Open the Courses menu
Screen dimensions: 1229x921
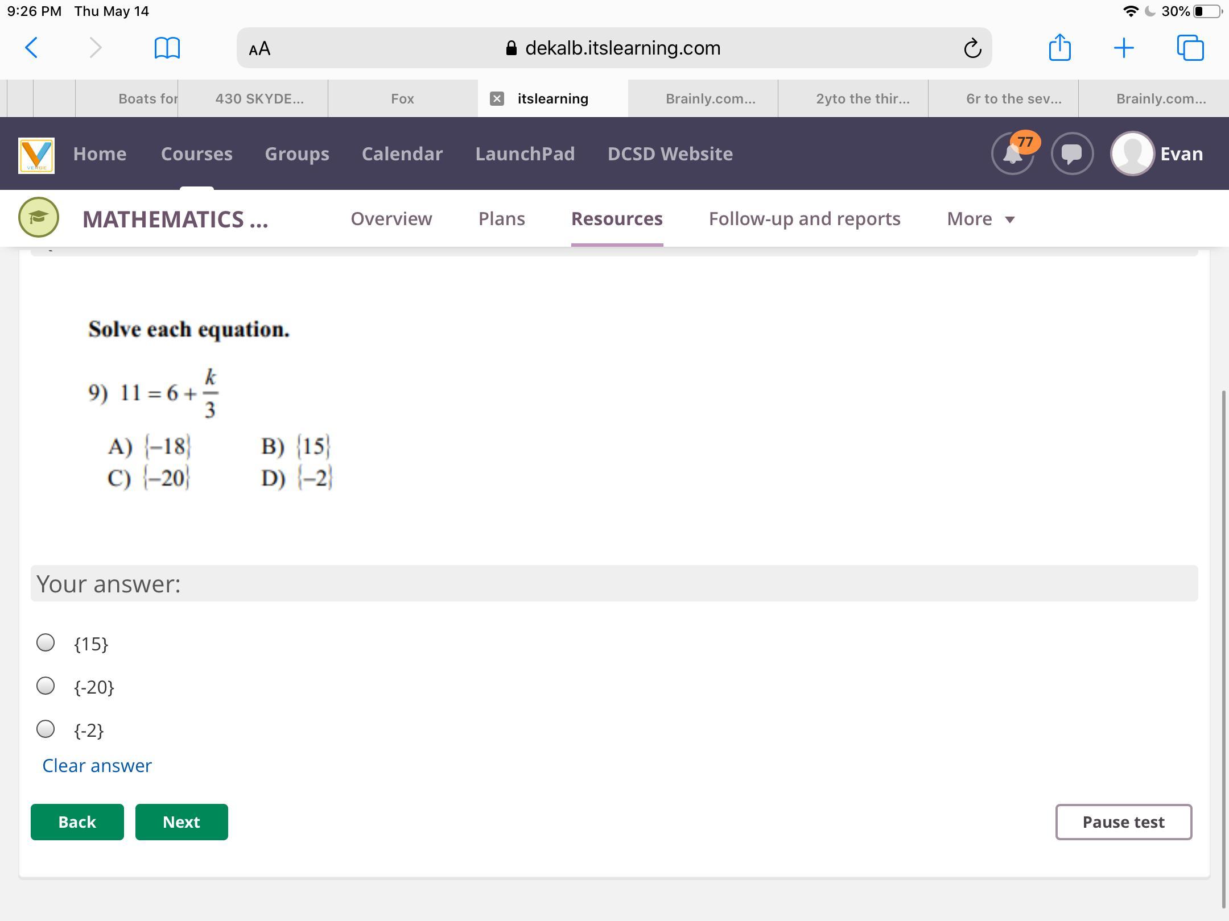pos(196,153)
